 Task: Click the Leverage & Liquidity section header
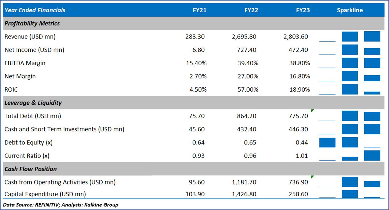[x=33, y=103]
